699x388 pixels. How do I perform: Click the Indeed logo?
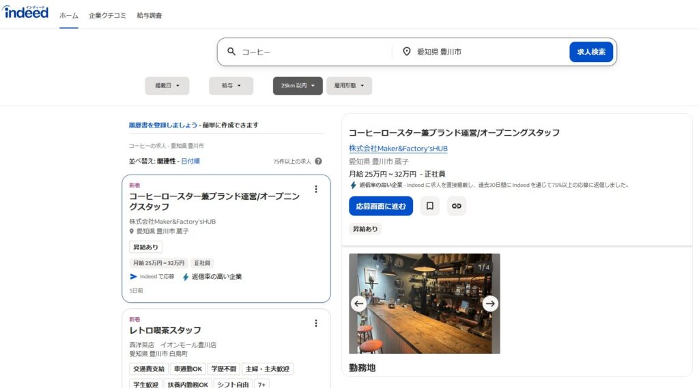click(x=26, y=12)
